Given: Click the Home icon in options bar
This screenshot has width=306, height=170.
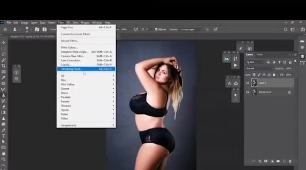Looking at the screenshot, I should pos(5,29).
